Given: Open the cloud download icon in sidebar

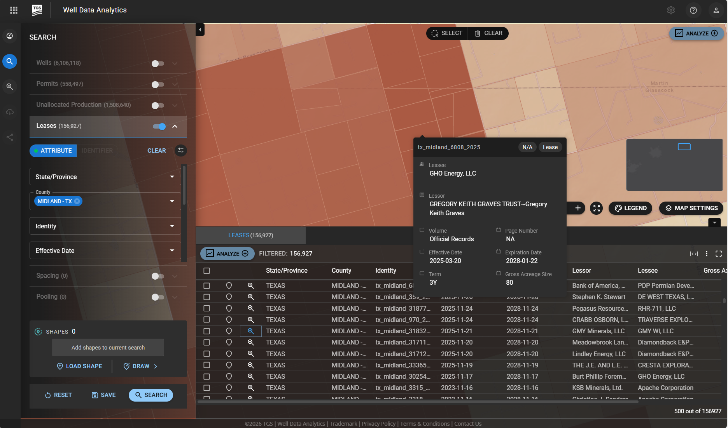Looking at the screenshot, I should tap(10, 112).
